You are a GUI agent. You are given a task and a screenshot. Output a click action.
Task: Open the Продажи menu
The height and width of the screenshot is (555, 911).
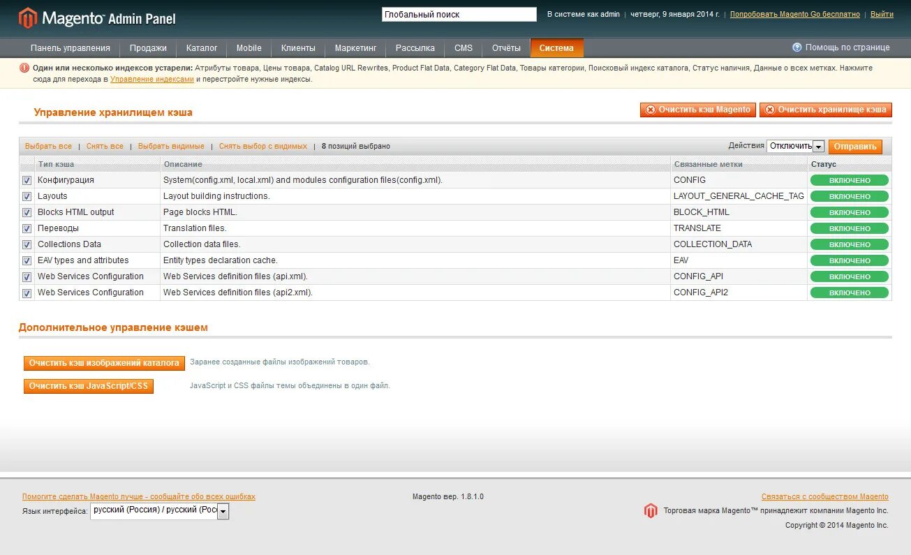click(148, 48)
